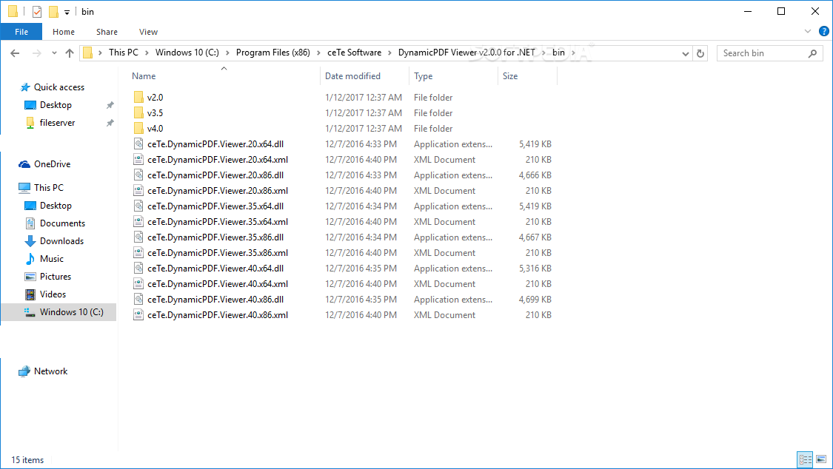The height and width of the screenshot is (469, 833).
Task: Select ceTe.DynamicPDF.Viewer.20.x64.xml file icon
Action: click(x=138, y=159)
